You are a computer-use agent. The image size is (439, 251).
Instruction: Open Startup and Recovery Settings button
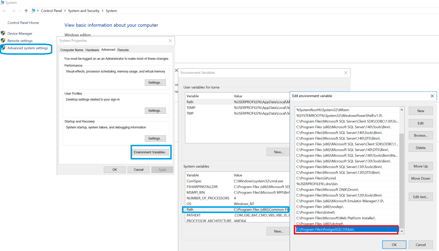[155, 139]
